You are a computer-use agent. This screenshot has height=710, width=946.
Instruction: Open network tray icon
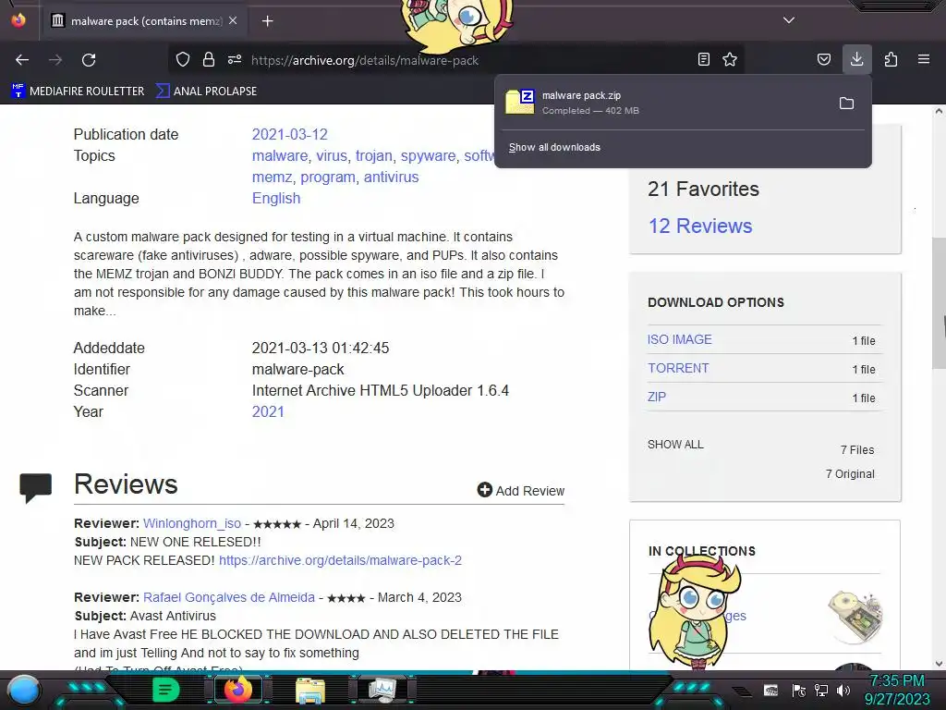tap(821, 691)
